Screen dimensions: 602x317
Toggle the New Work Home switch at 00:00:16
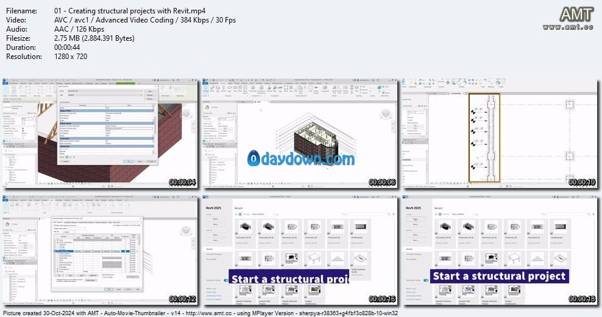pyautogui.click(x=227, y=280)
